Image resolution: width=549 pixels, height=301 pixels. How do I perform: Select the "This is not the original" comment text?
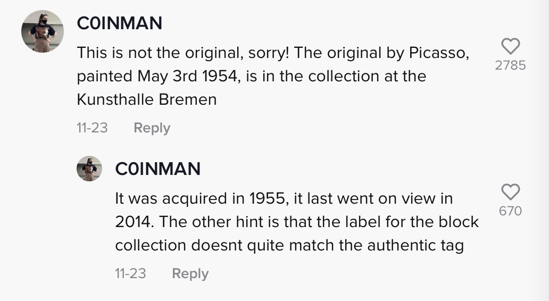(273, 76)
